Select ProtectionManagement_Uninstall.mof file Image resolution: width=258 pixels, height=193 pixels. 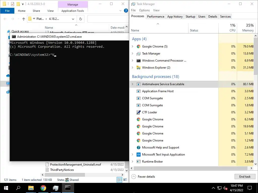click(x=76, y=164)
